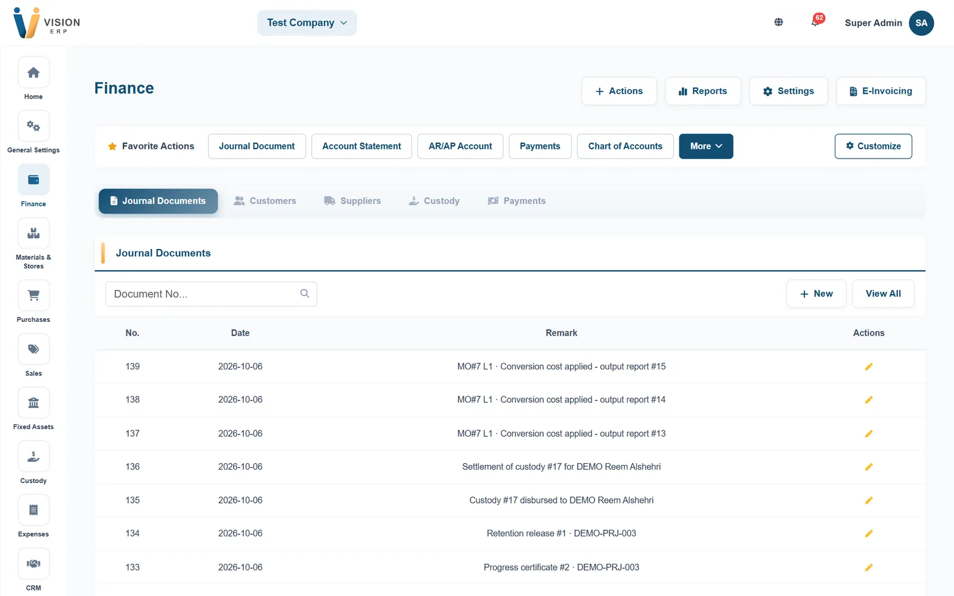Edit journal document 133 pencil icon
The width and height of the screenshot is (954, 596).
click(x=869, y=567)
